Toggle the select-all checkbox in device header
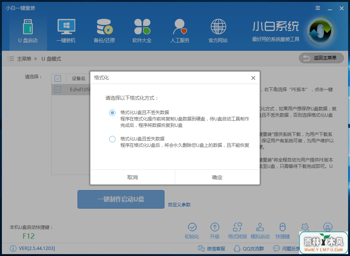This screenshot has width=350, height=256. pos(58,78)
